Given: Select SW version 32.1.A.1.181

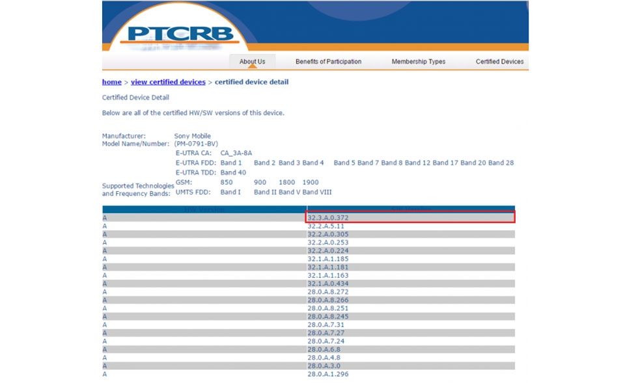Looking at the screenshot, I should (328, 267).
